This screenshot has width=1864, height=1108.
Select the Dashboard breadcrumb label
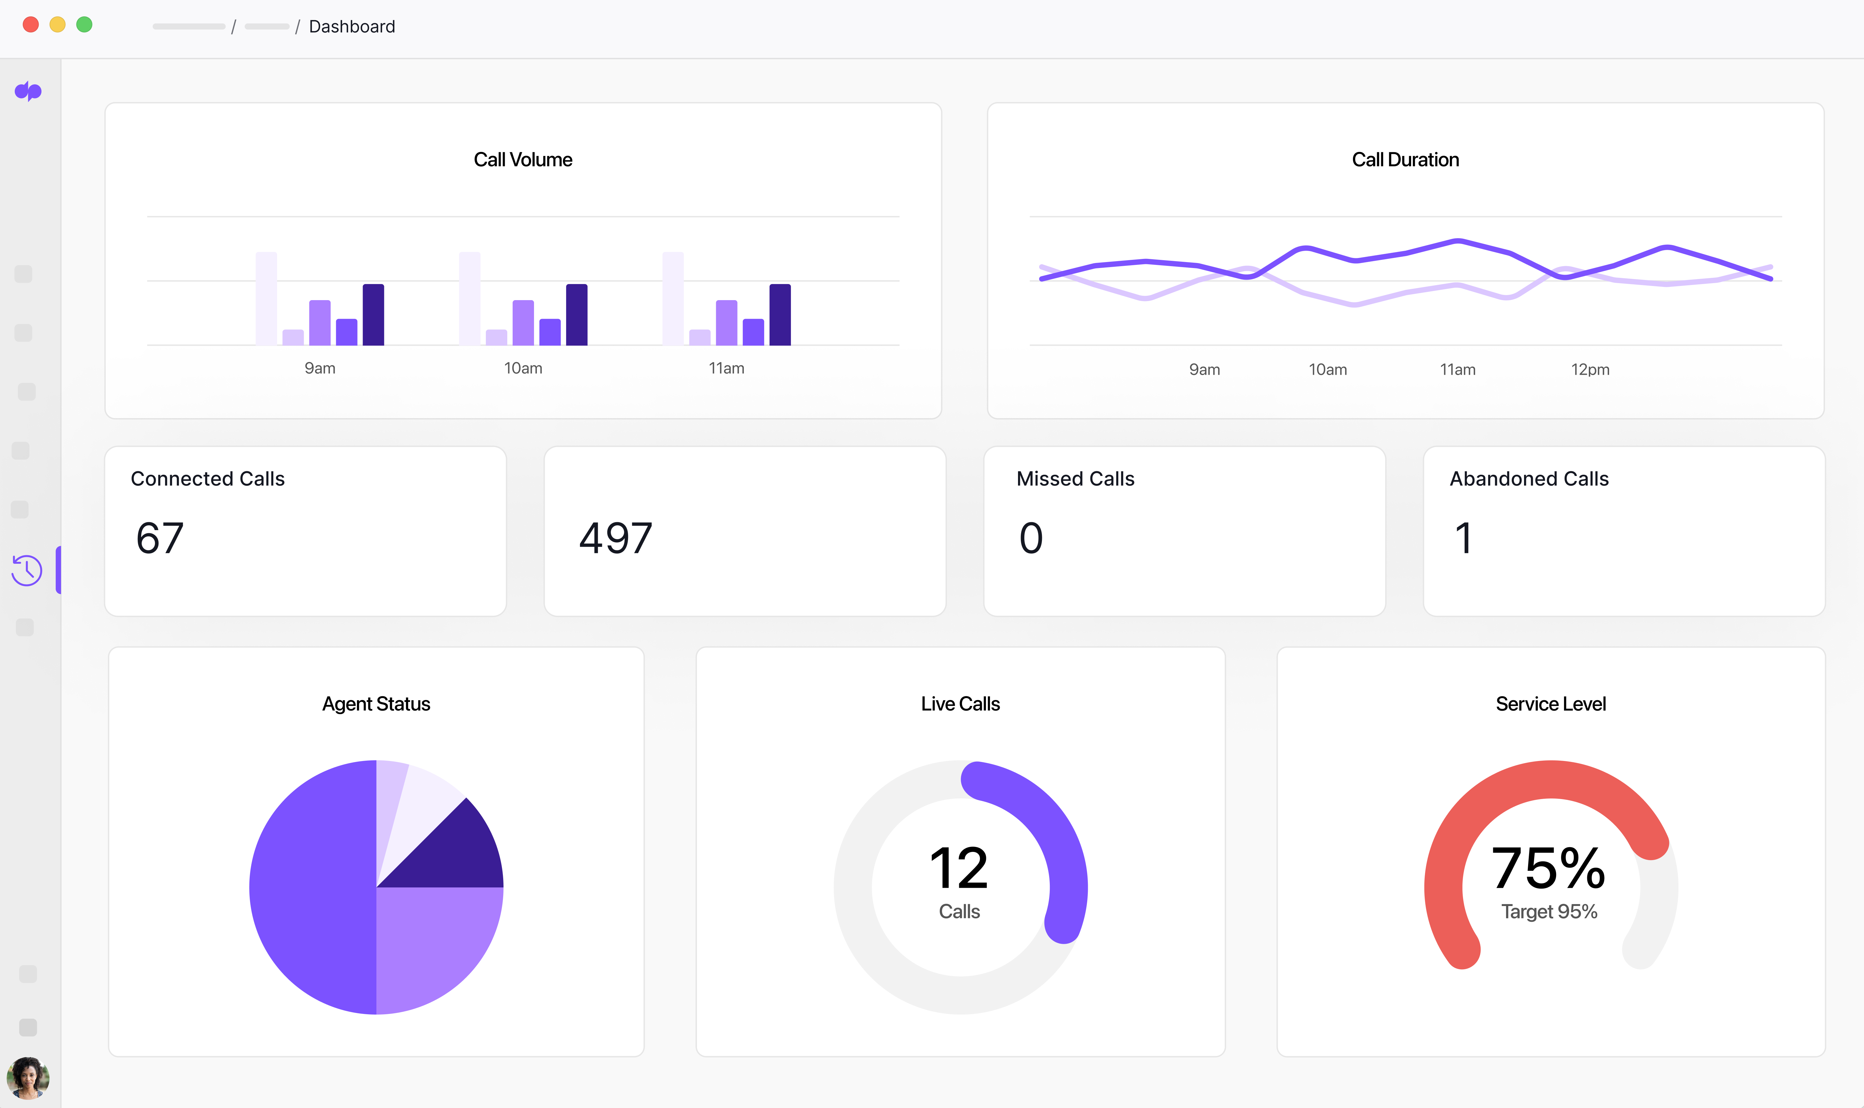point(352,27)
